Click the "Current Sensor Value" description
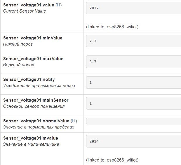This screenshot has width=181, height=165. click(x=25, y=11)
